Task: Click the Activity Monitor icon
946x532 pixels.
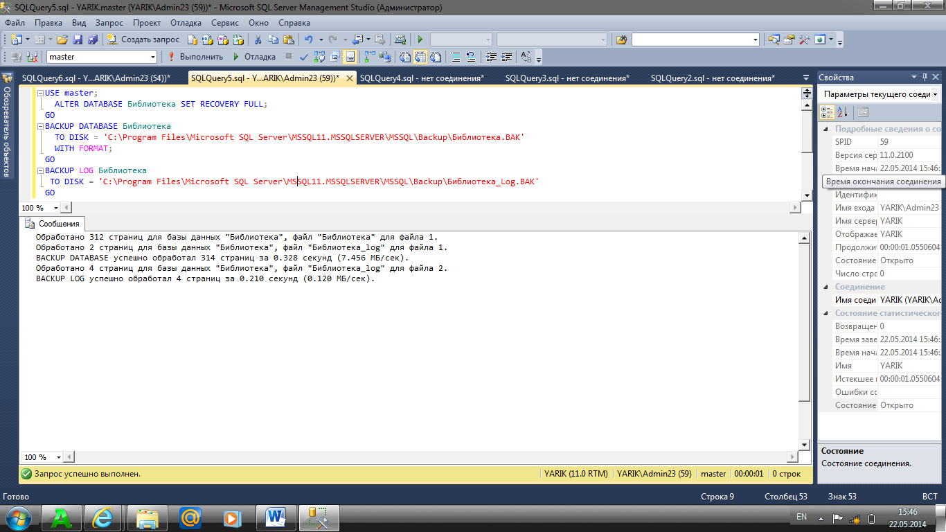Action: click(x=400, y=39)
